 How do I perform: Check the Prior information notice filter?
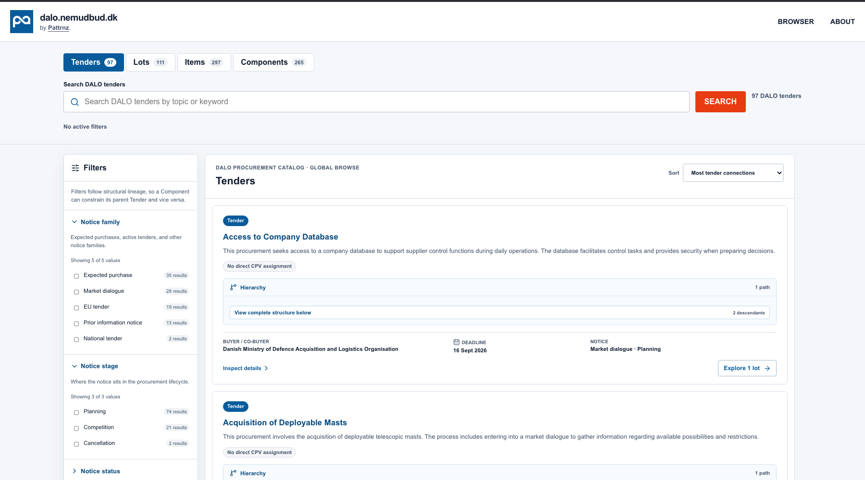click(76, 324)
